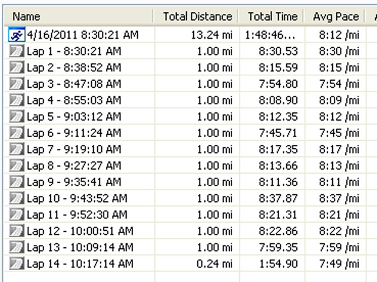Click the 8:30 /mi pace for Lap 1
This screenshot has width=377, height=282.
[339, 51]
